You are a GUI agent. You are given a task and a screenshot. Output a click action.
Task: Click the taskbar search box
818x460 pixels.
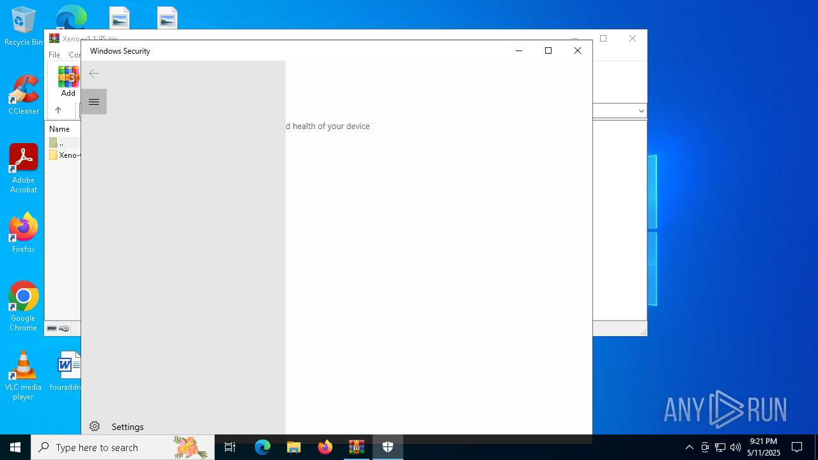click(123, 447)
